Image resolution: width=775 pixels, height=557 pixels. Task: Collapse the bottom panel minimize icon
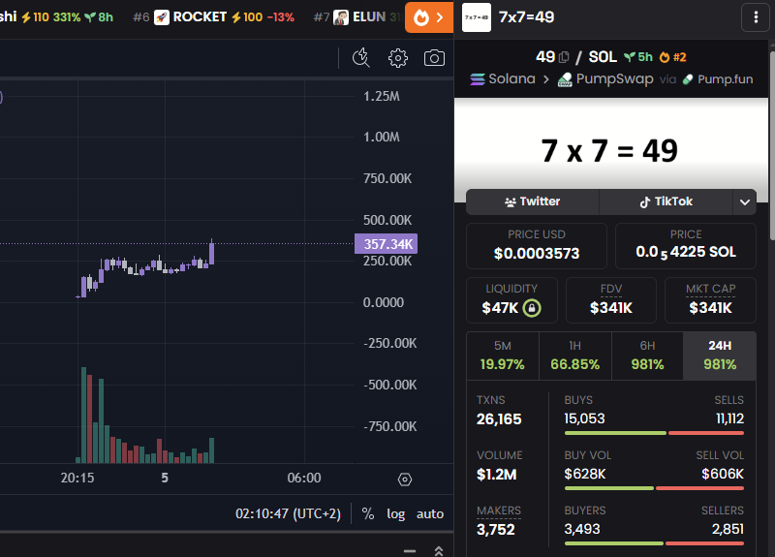pos(410,550)
